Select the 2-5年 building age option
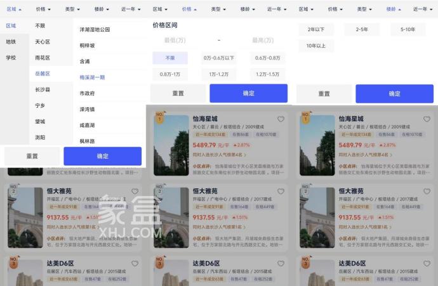438x286 pixels. (x=362, y=30)
